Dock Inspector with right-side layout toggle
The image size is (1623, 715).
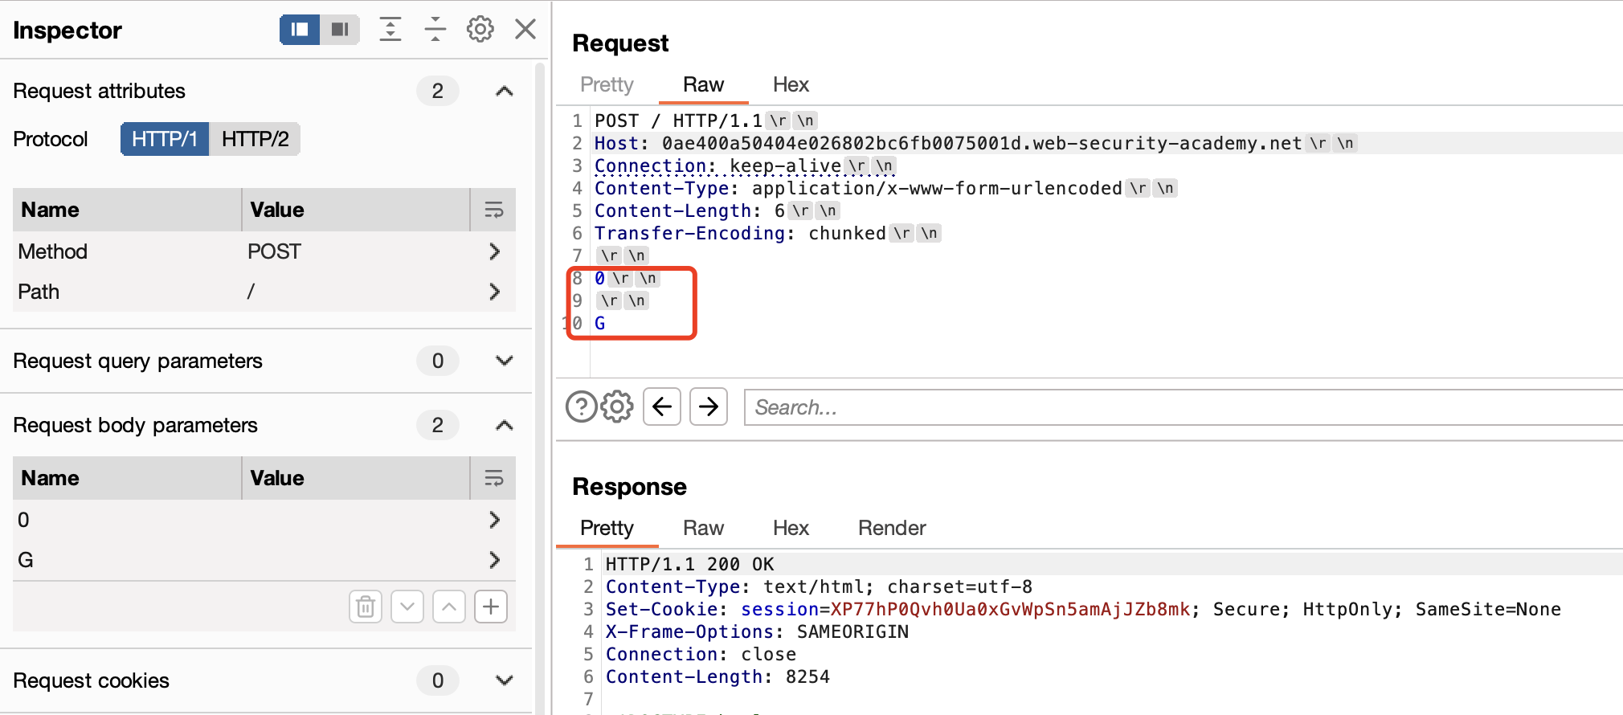pyautogui.click(x=340, y=30)
